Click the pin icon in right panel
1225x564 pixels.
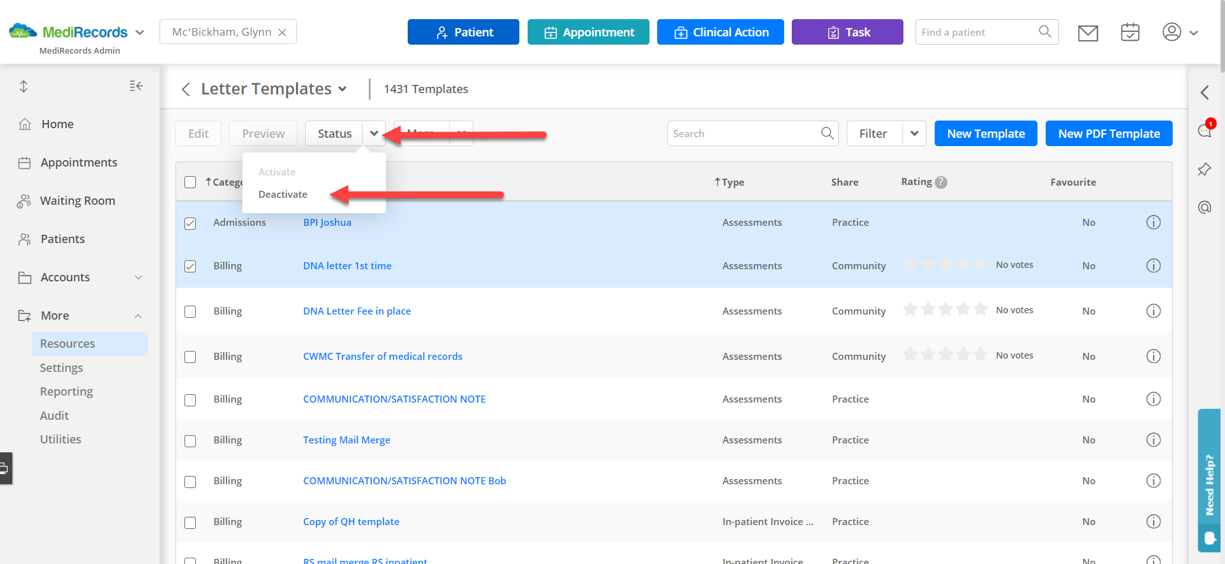pos(1205,169)
